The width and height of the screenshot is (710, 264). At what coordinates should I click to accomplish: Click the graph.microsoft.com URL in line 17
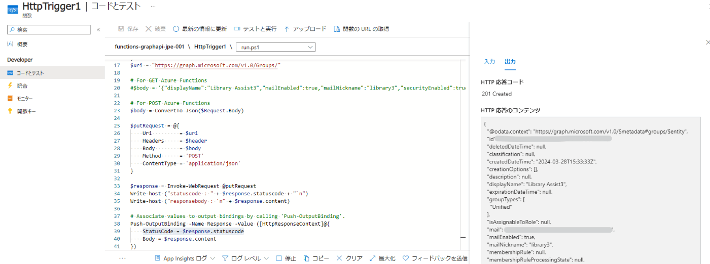point(216,65)
